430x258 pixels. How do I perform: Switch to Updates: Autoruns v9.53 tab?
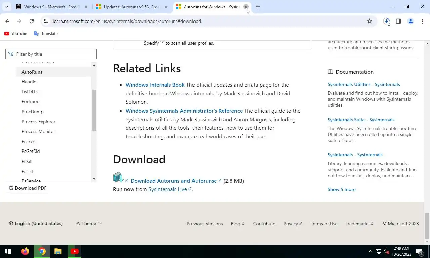(x=132, y=7)
